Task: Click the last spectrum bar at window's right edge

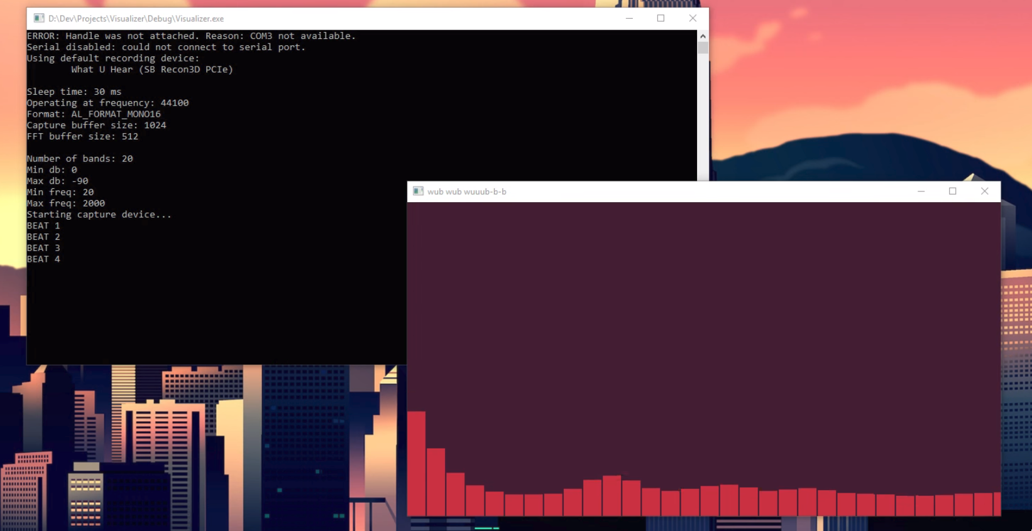Action: click(997, 504)
